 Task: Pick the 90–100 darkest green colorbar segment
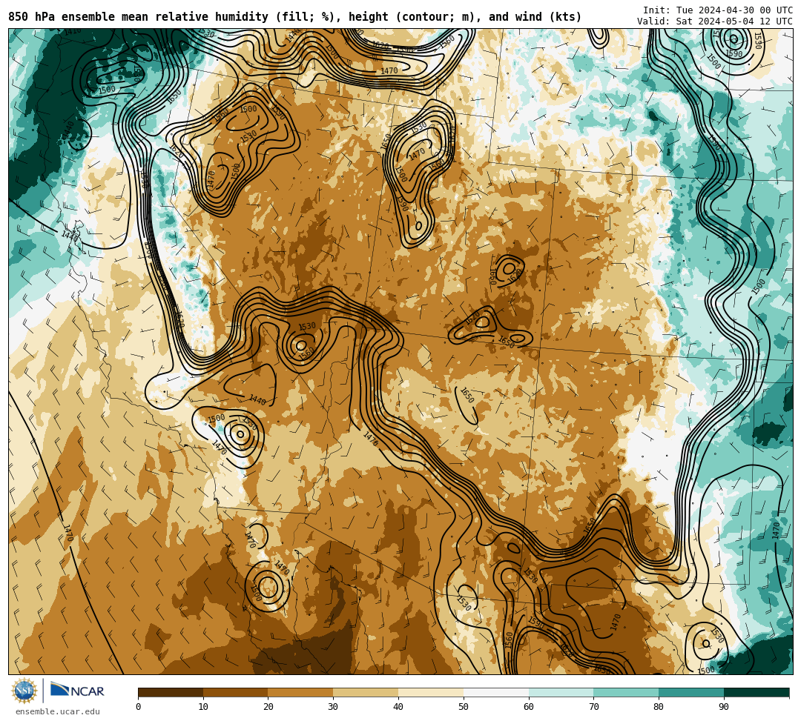pos(756,692)
